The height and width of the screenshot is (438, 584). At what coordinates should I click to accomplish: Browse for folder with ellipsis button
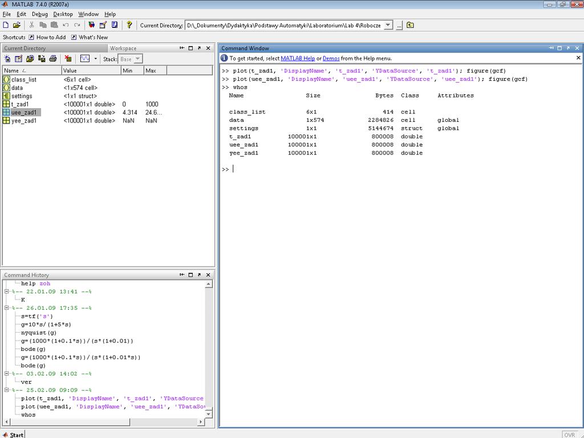[x=399, y=25]
